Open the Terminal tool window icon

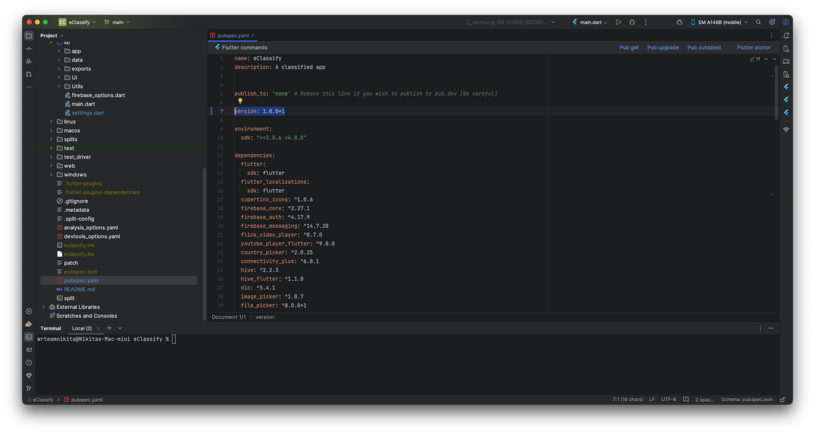(29, 337)
